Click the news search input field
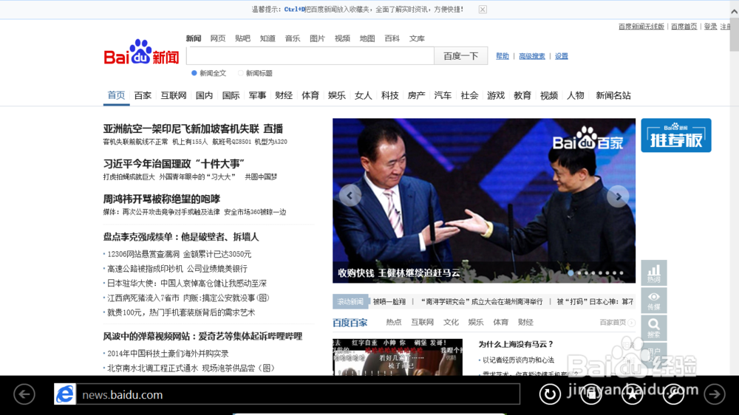This screenshot has height=415, width=739. tap(310, 56)
